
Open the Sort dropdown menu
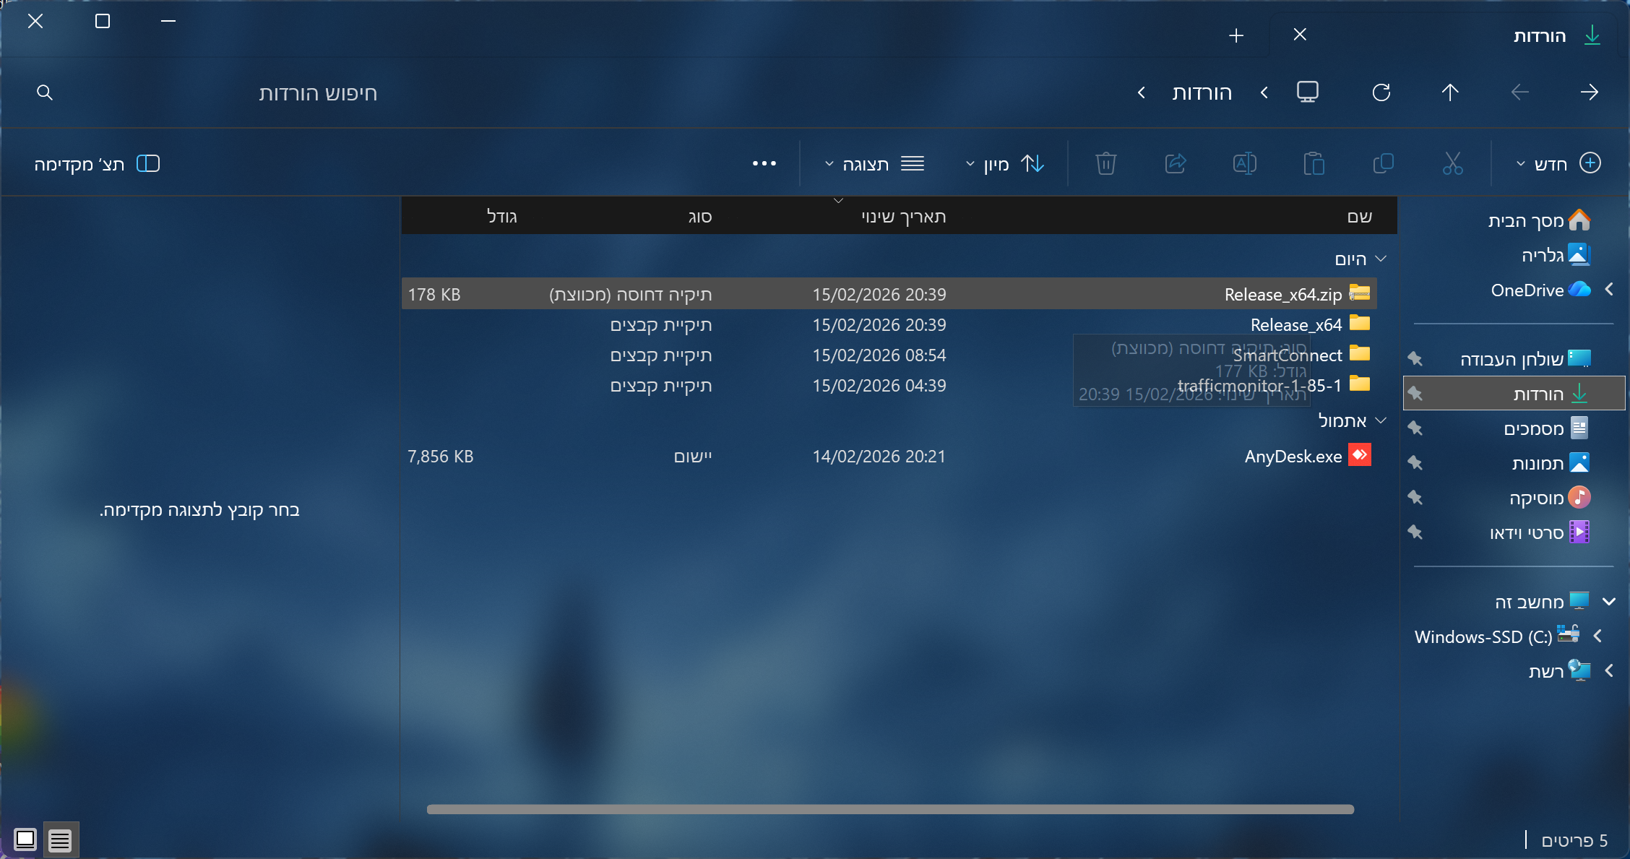[x=1005, y=164]
